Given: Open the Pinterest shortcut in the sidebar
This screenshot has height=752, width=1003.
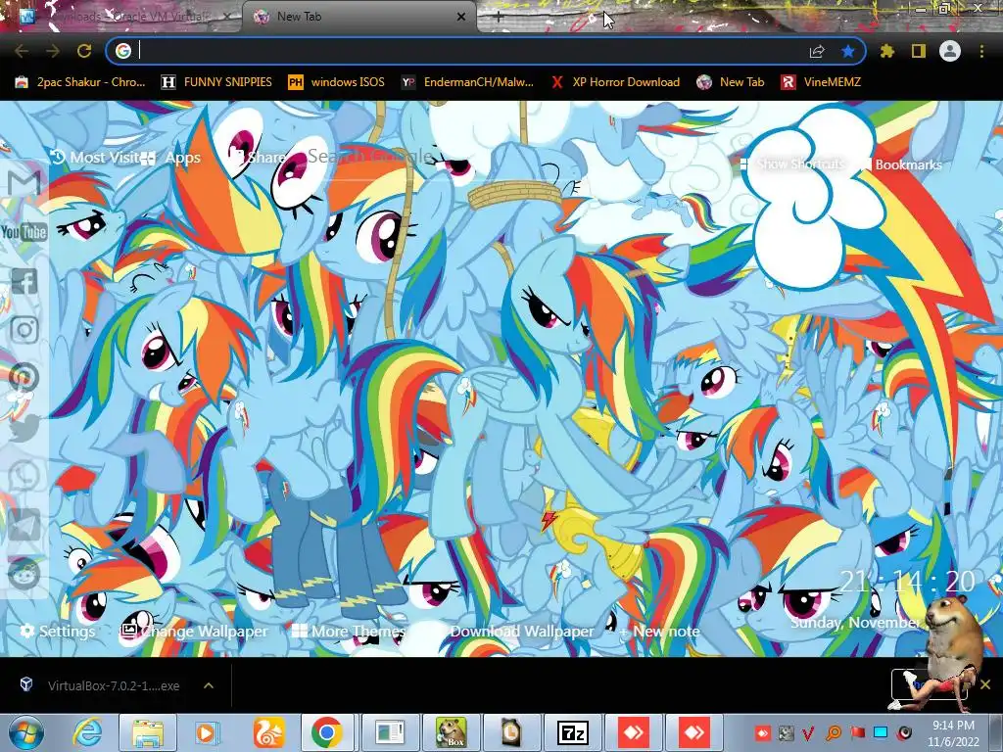Looking at the screenshot, I should tap(24, 379).
